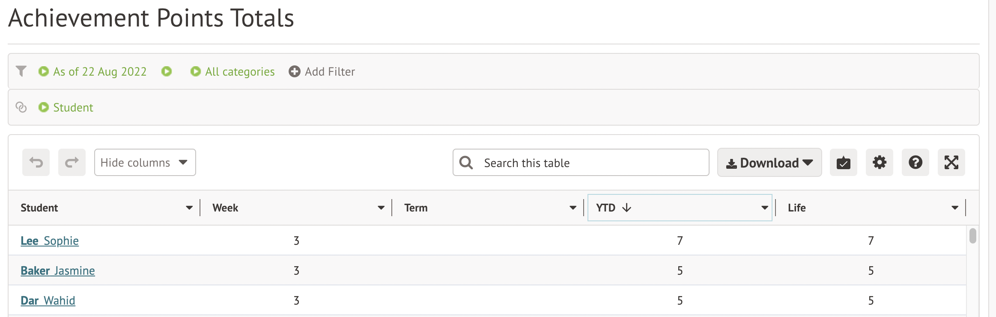Click the undo arrow button
Image resolution: width=996 pixels, height=317 pixels.
[36, 162]
